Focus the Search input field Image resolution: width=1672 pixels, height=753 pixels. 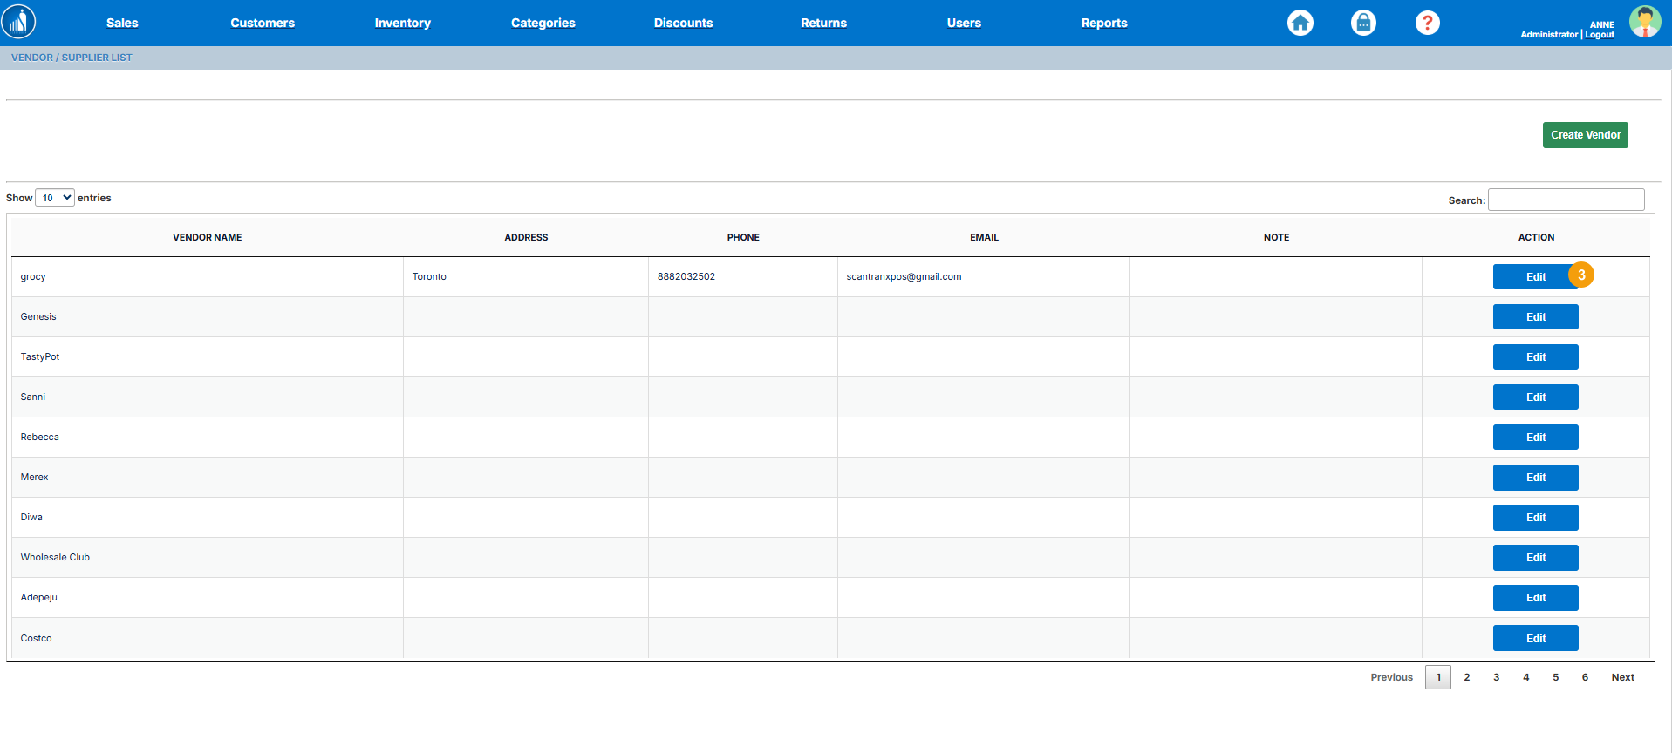pyautogui.click(x=1566, y=200)
